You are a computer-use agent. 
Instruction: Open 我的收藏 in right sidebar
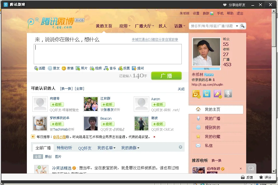[x=212, y=136]
